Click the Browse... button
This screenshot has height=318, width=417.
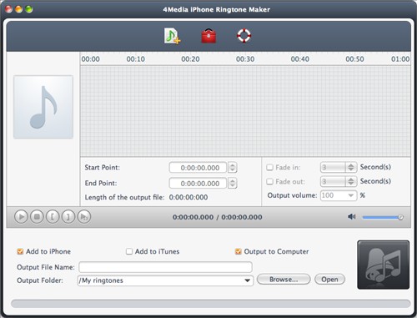[284, 280]
